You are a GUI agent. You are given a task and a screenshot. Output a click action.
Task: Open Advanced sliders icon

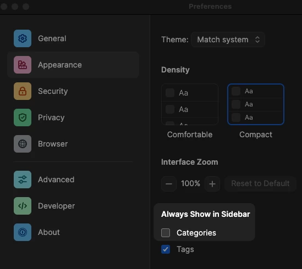(x=23, y=180)
